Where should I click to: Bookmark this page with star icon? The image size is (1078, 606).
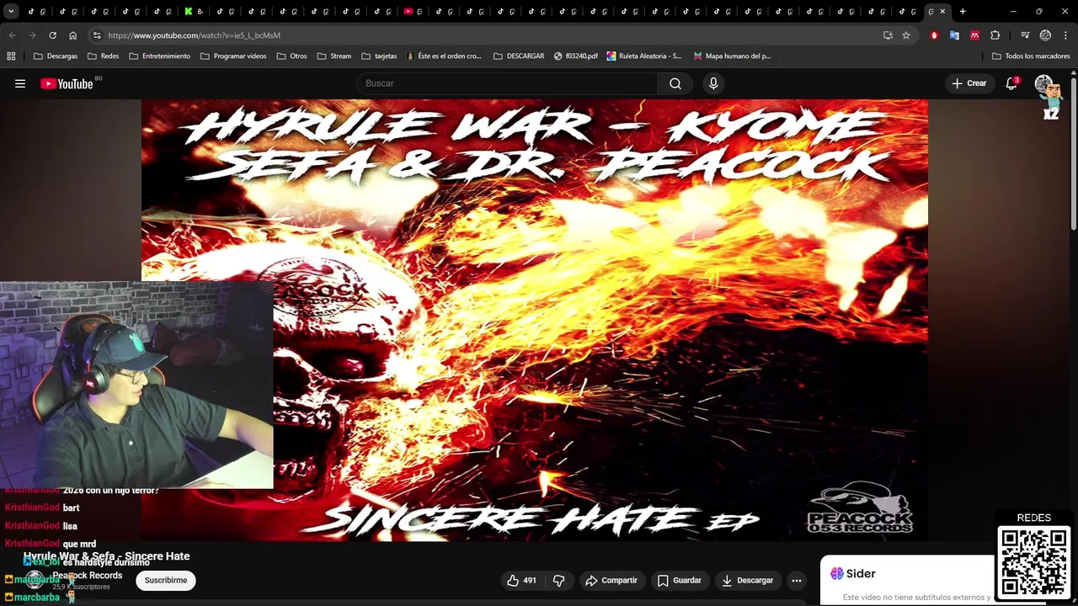pyautogui.click(x=906, y=35)
